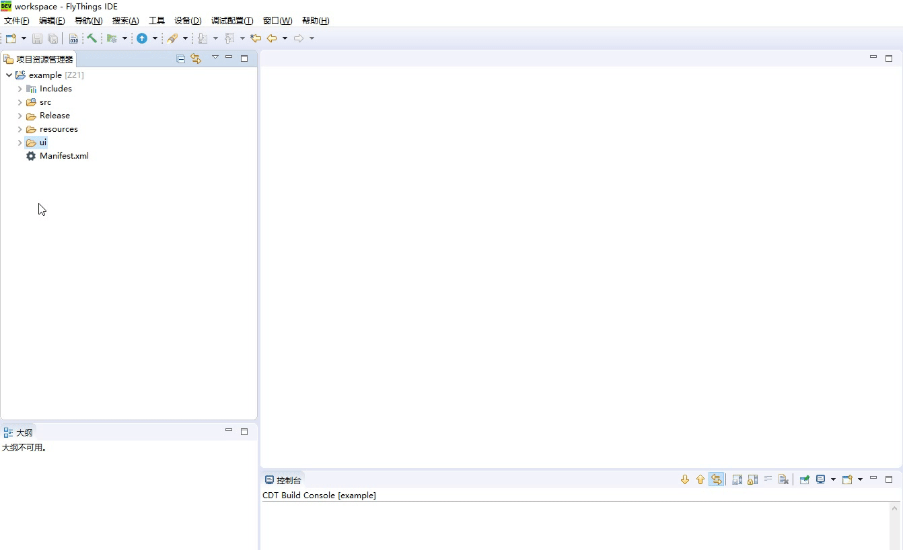Viewport: 903px width, 550px height.
Task: Open new console view icon
Action: (848, 479)
